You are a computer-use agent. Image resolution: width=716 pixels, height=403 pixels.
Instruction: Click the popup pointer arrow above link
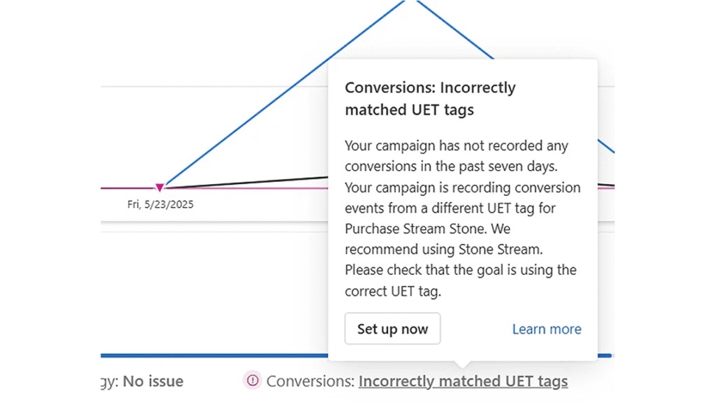(462, 364)
